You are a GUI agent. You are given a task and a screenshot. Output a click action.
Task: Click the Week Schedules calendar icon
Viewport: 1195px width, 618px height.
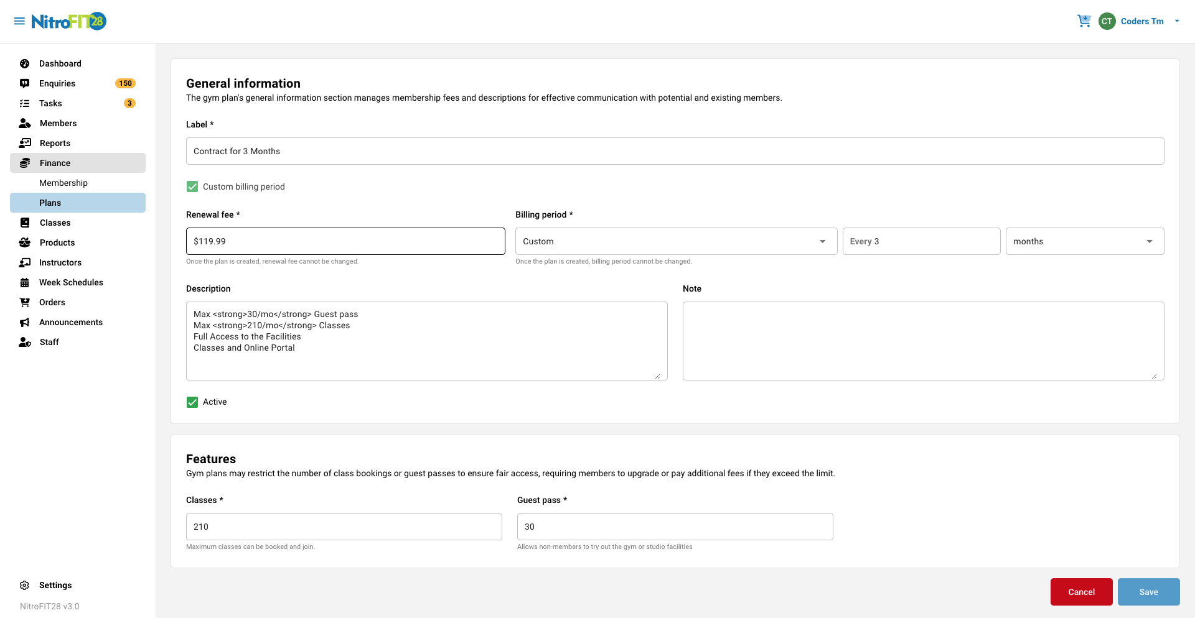click(x=25, y=282)
